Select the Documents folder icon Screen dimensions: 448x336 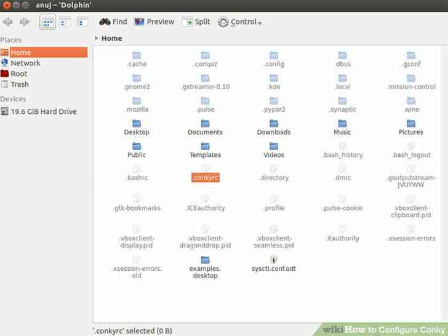205,124
